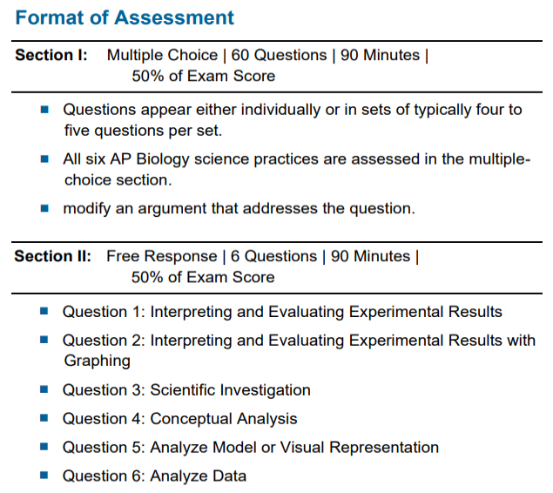Click 'Question 3: Scientific Investigation' line

[x=186, y=390]
